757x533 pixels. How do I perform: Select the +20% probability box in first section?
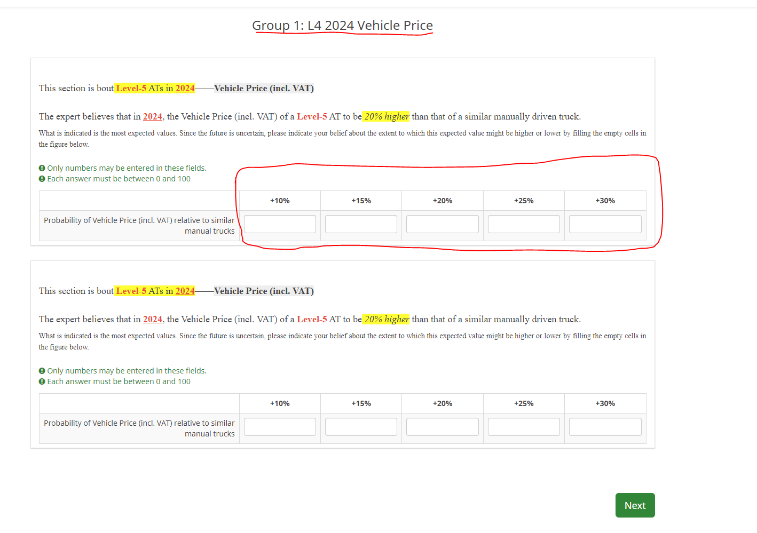click(442, 224)
